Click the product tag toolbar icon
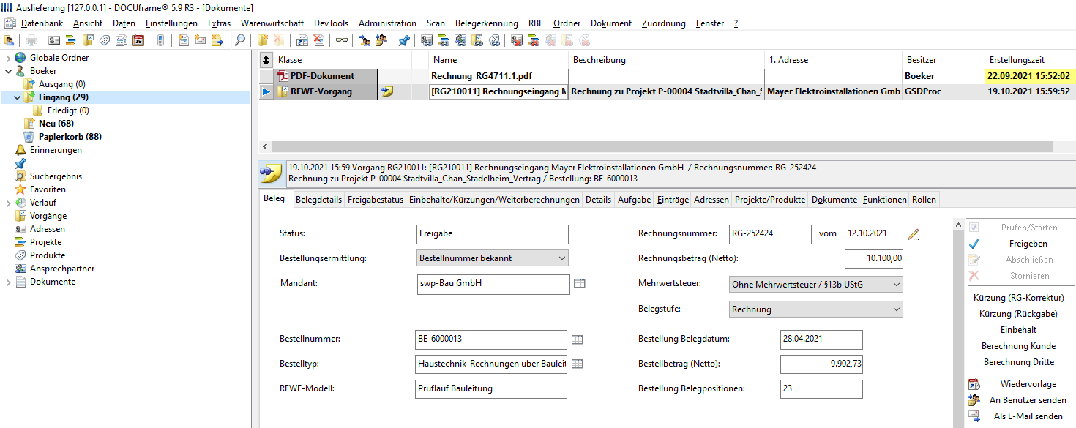Image resolution: width=1076 pixels, height=428 pixels. [105, 41]
